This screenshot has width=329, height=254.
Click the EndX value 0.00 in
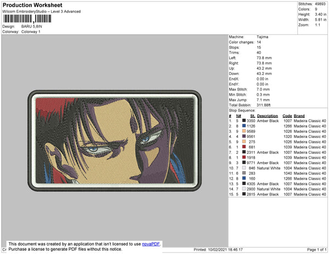pyautogui.click(x=263, y=79)
